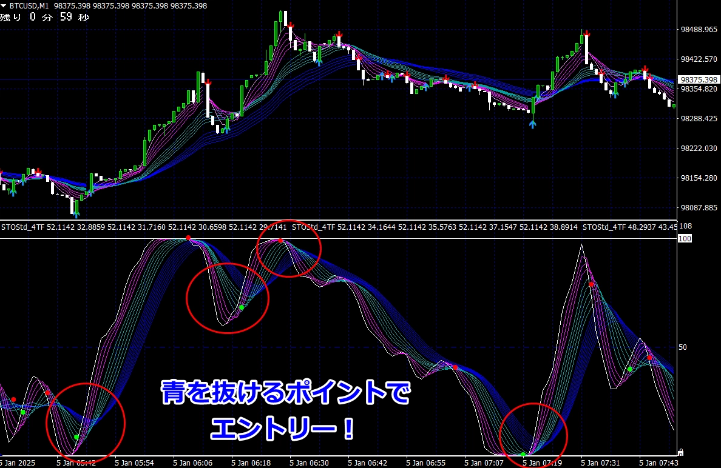Click the red dot on the 07:31 oscillator spike
Viewport: 721px width, 468px height.
pos(591,284)
